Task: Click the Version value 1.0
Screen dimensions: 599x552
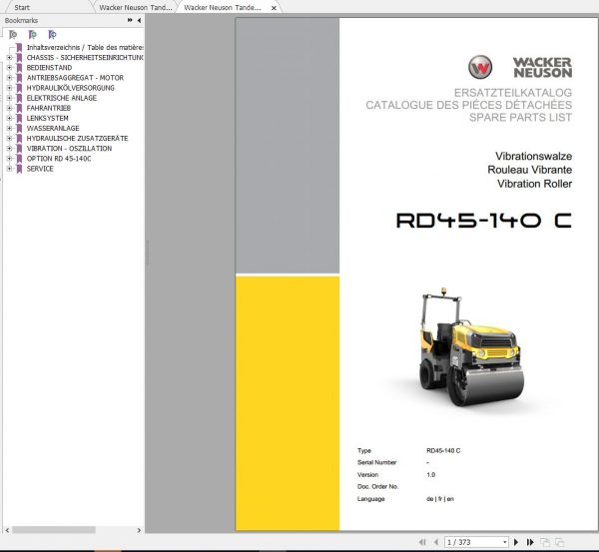Action: pyautogui.click(x=431, y=475)
